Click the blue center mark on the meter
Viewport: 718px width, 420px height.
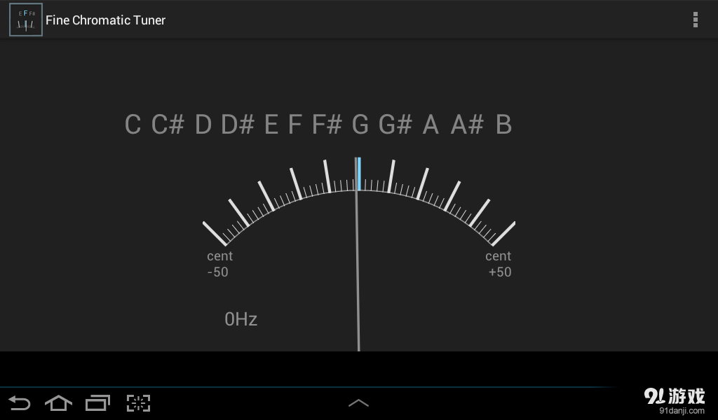360,174
